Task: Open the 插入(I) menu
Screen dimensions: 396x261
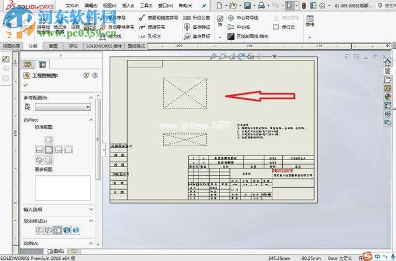Action: (128, 6)
